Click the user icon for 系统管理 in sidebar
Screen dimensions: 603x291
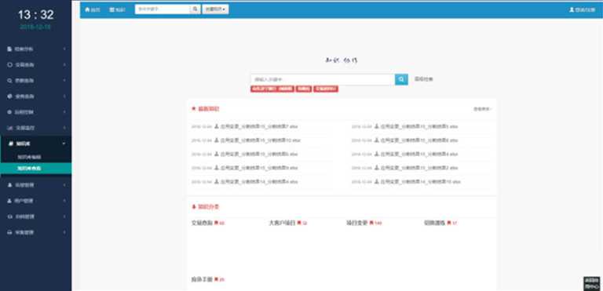9,185
